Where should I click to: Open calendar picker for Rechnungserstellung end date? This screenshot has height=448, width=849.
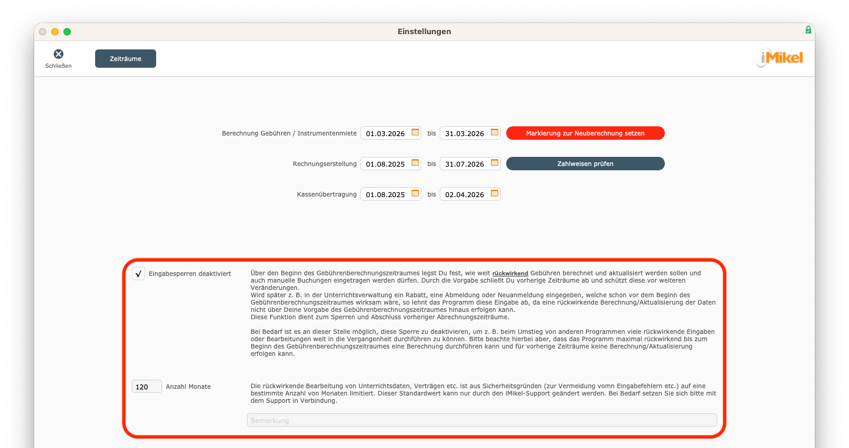pos(495,163)
